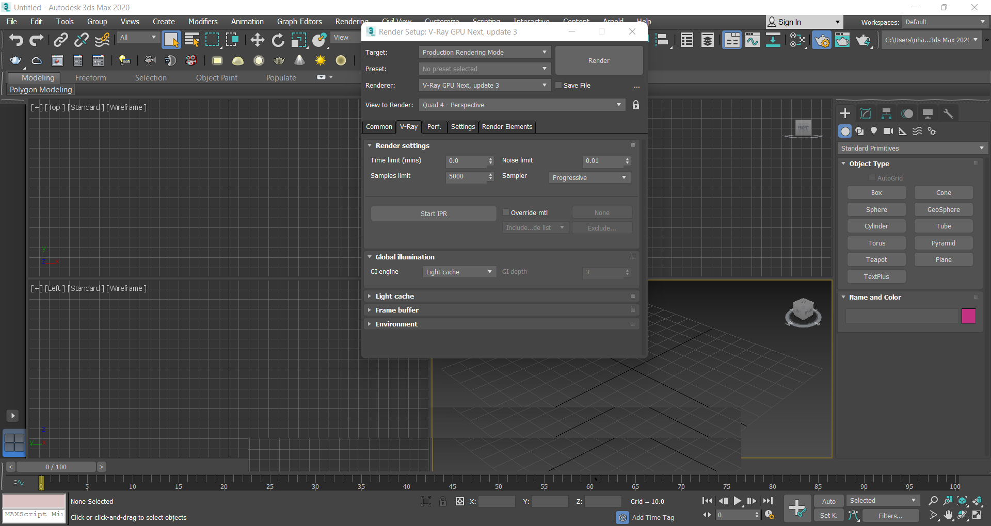
Task: Open the Sampler dropdown set to Progressive
Action: (x=588, y=177)
